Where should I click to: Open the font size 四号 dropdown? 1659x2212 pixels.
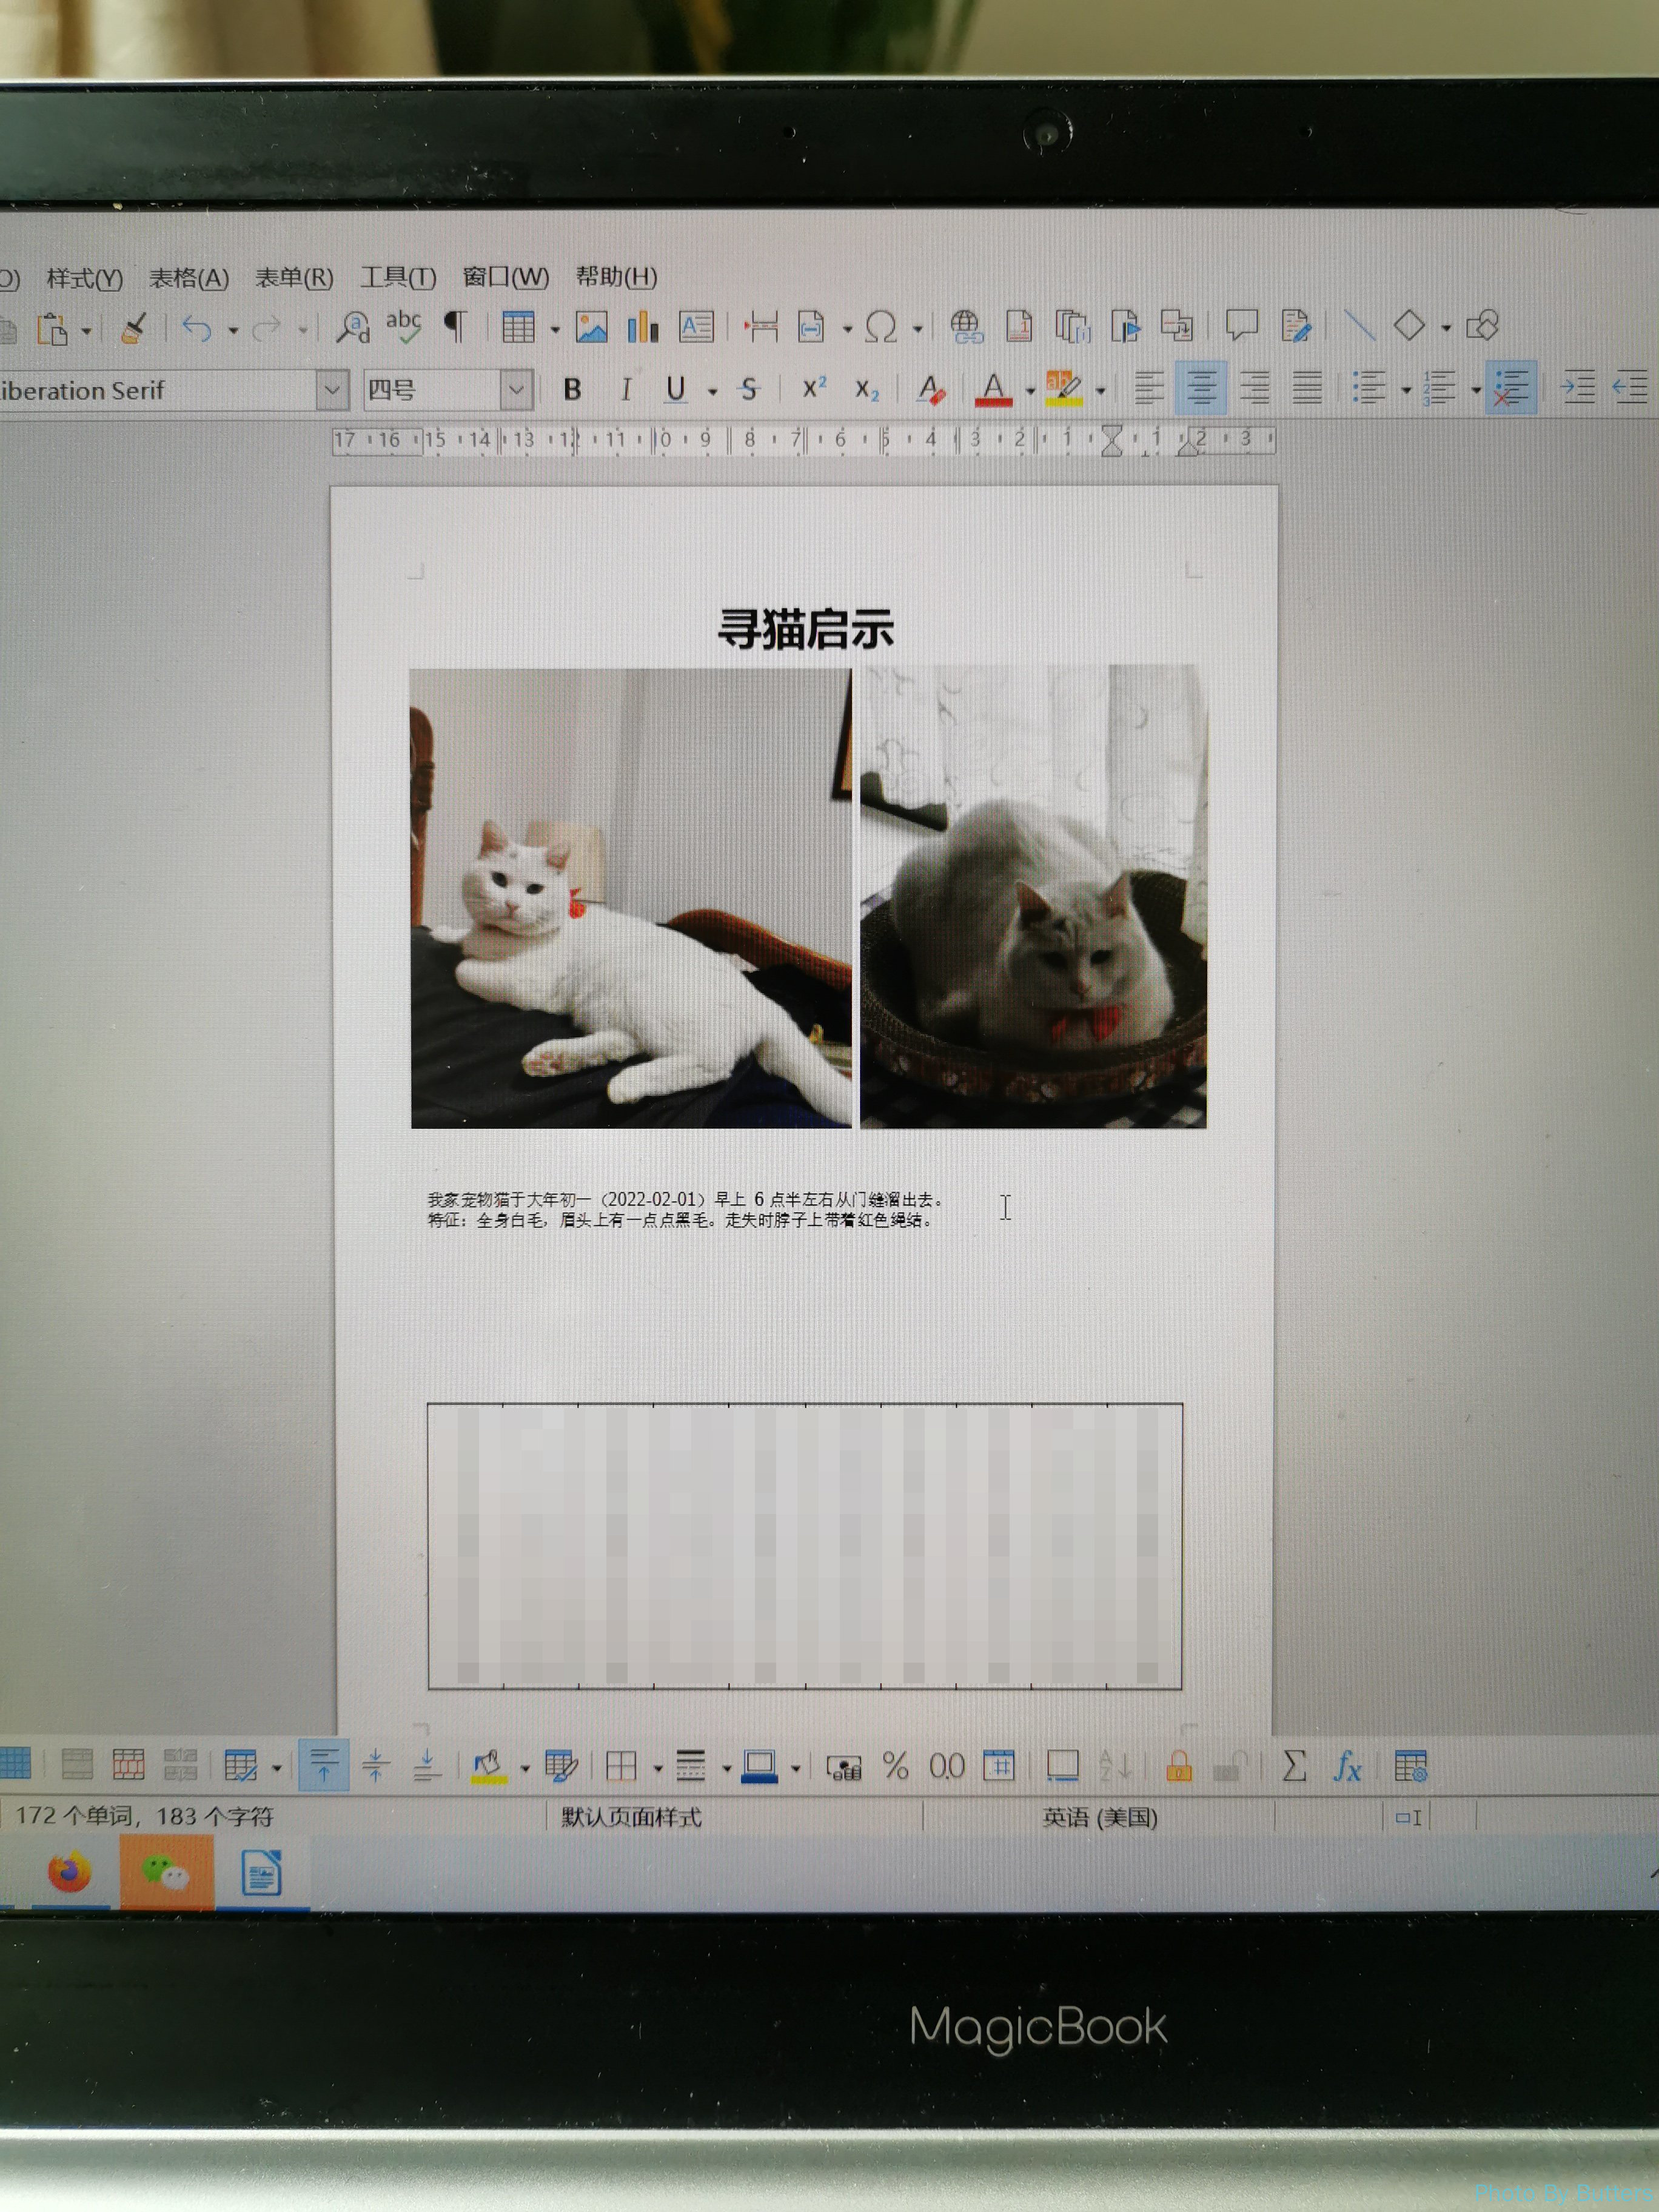click(516, 390)
